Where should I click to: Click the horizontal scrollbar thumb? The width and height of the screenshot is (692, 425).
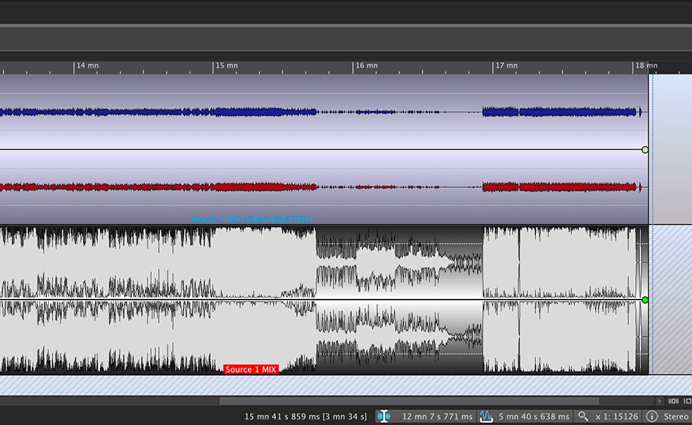coord(409,401)
